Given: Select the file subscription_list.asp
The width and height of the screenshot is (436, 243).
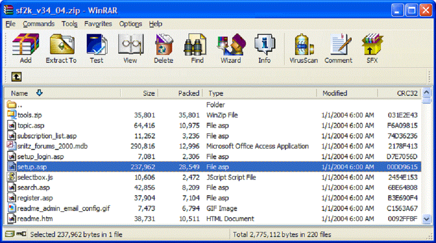Looking at the screenshot, I should click(47, 136).
